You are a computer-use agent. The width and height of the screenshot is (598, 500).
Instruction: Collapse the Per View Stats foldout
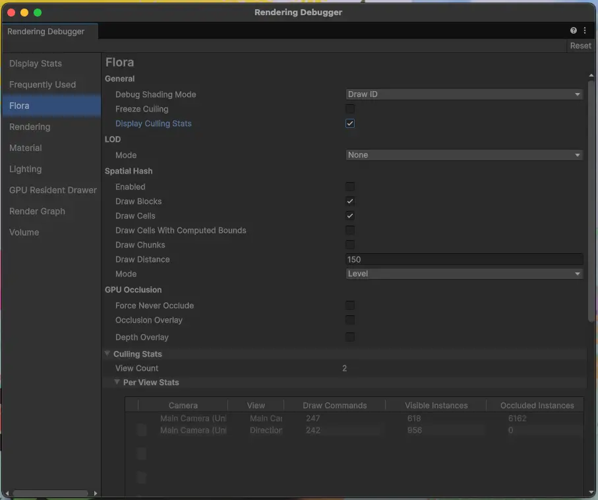click(117, 382)
